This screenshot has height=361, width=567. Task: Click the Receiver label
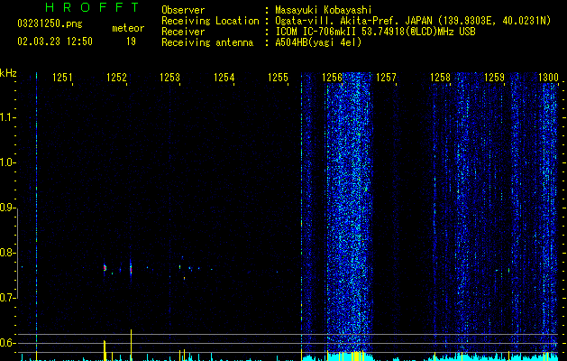pyautogui.click(x=183, y=32)
